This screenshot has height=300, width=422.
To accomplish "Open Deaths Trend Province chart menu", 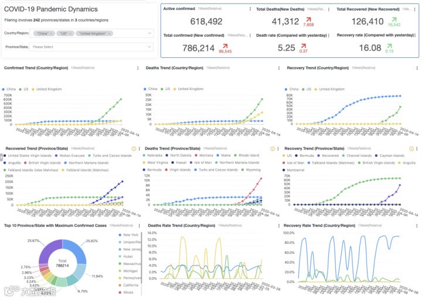I will pos(278,149).
